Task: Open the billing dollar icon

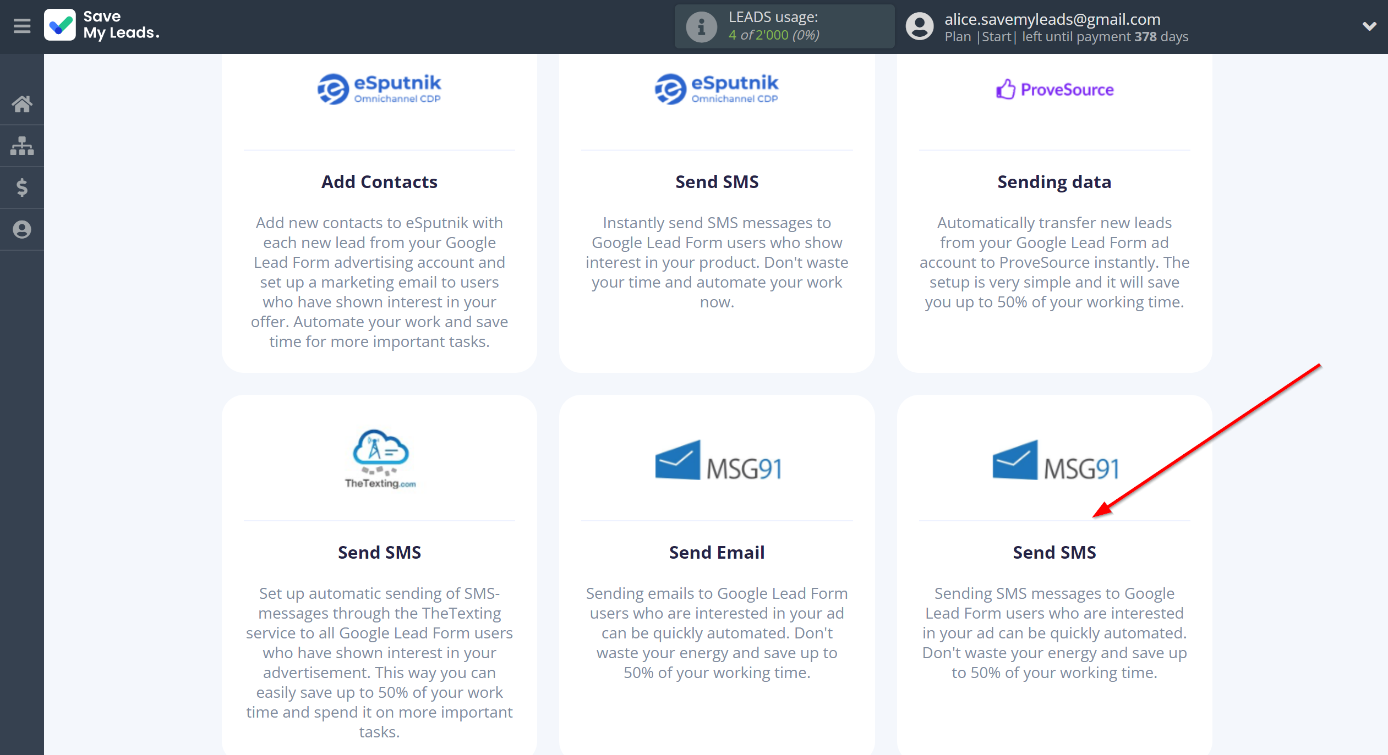Action: tap(22, 188)
